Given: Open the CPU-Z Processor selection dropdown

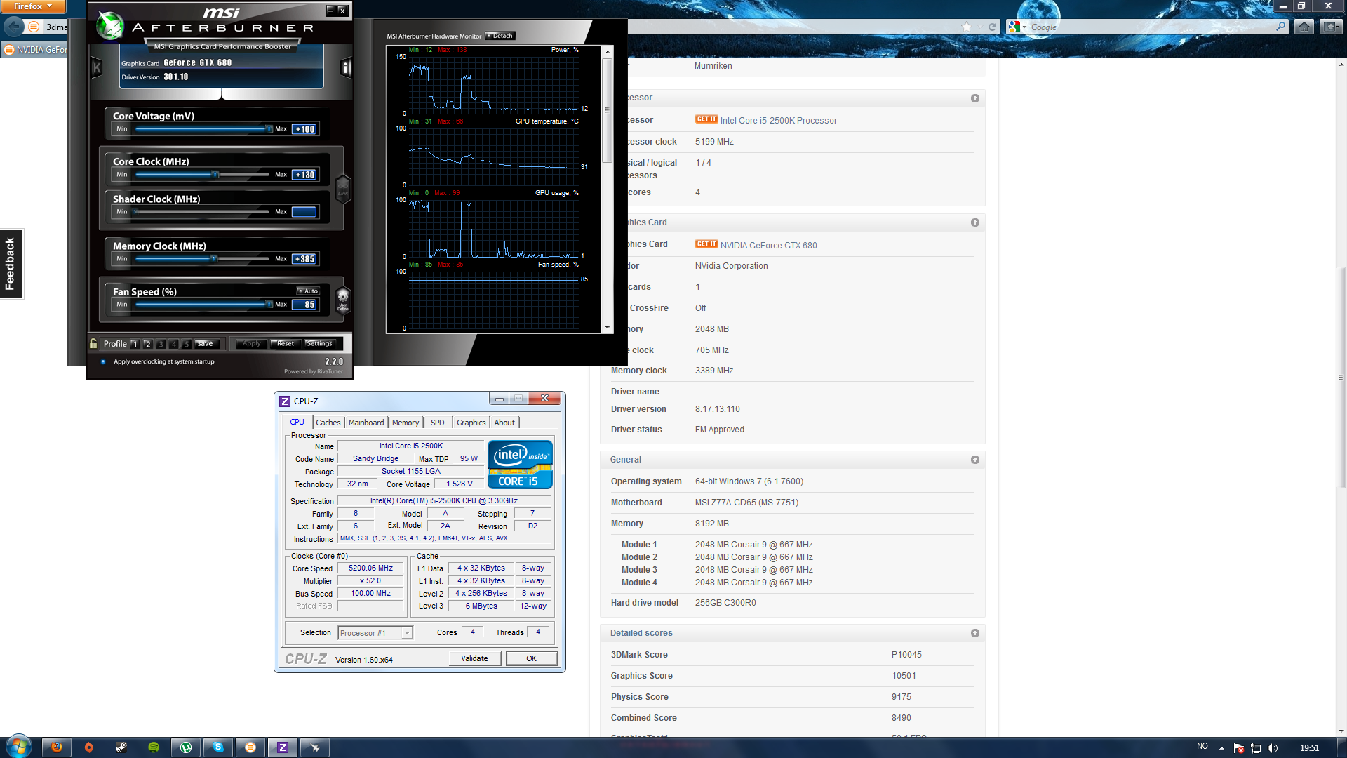Looking at the screenshot, I should pos(406,633).
